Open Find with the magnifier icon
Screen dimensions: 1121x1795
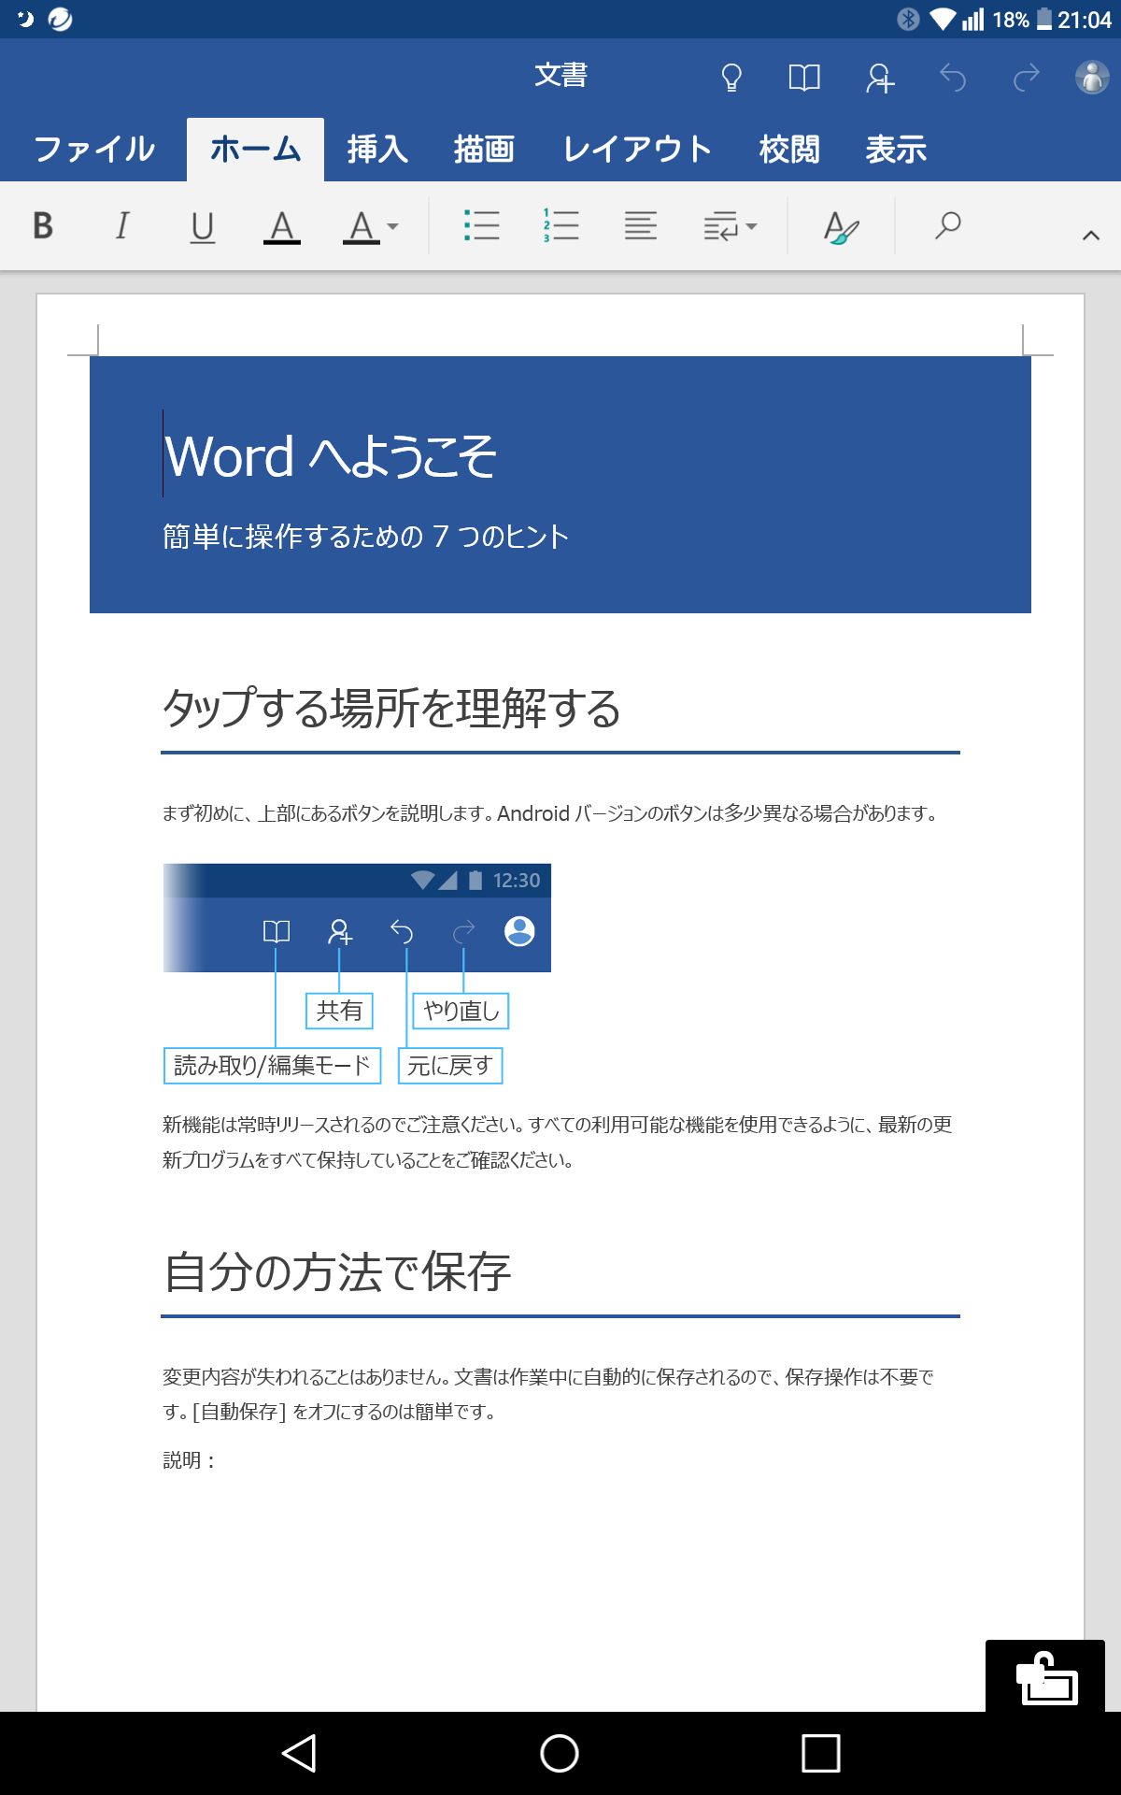click(948, 225)
